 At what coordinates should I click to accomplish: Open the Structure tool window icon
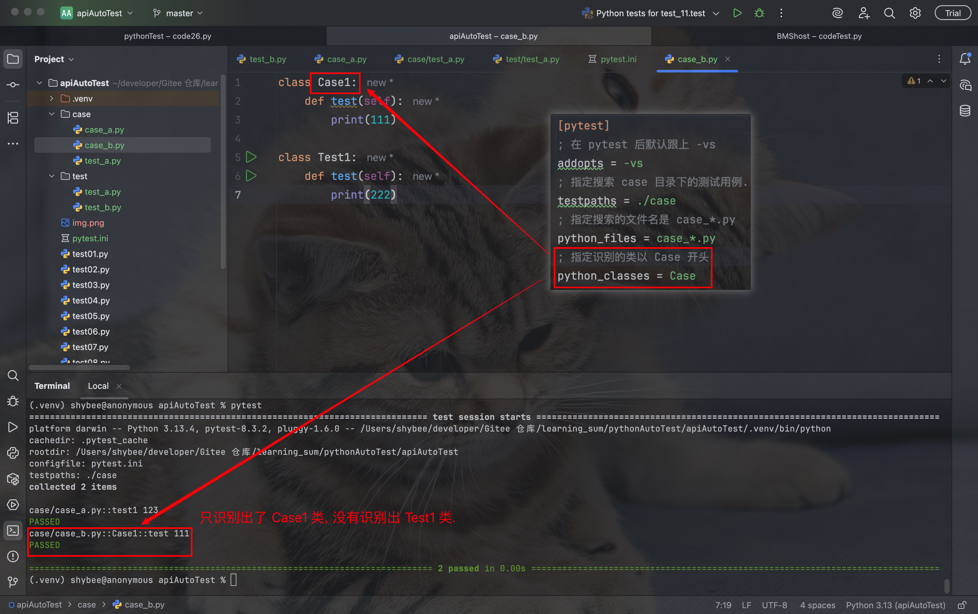tap(13, 118)
